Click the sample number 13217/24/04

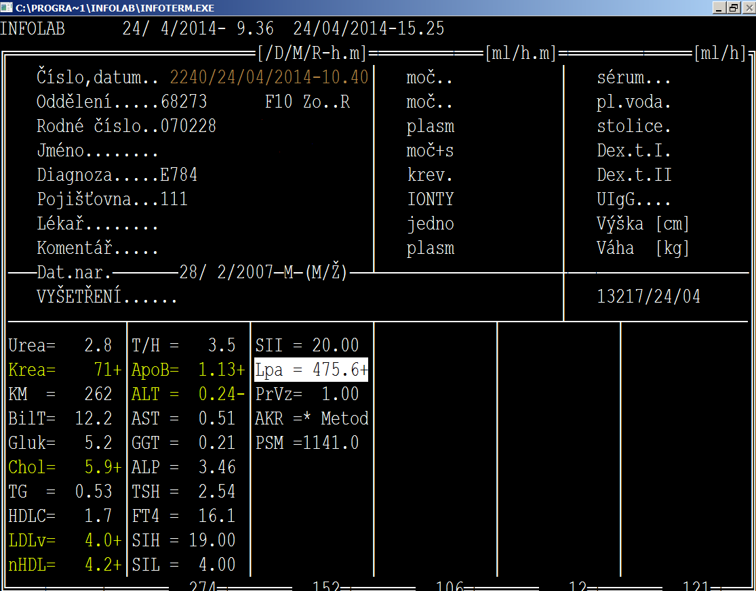point(648,297)
